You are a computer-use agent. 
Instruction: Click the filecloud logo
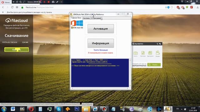point(17,20)
